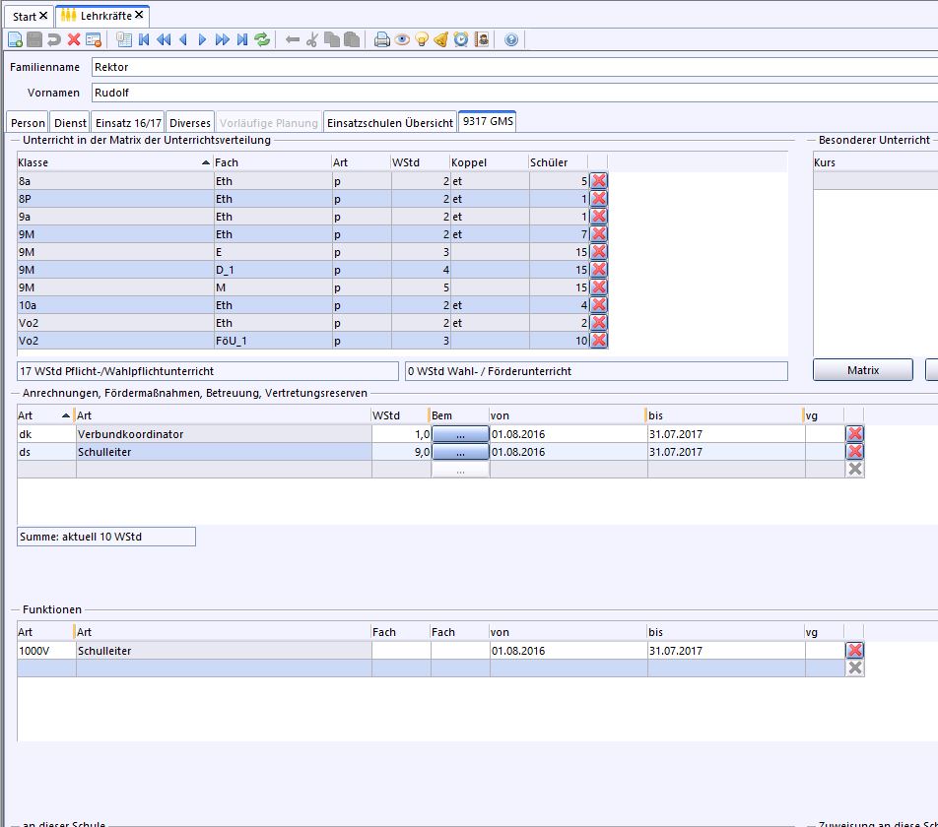The width and height of the screenshot is (938, 827).
Task: Click the WStd cell 1,0 for Verbundkoordinator
Action: pos(401,434)
